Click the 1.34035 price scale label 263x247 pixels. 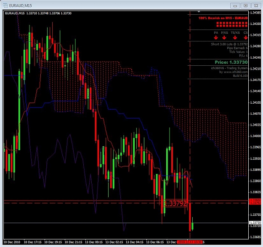(255, 125)
